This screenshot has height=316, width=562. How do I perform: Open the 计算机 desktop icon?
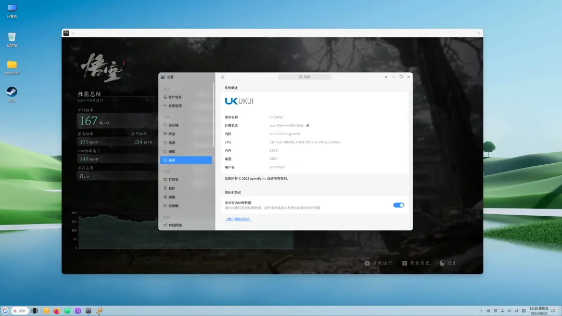coord(12,10)
